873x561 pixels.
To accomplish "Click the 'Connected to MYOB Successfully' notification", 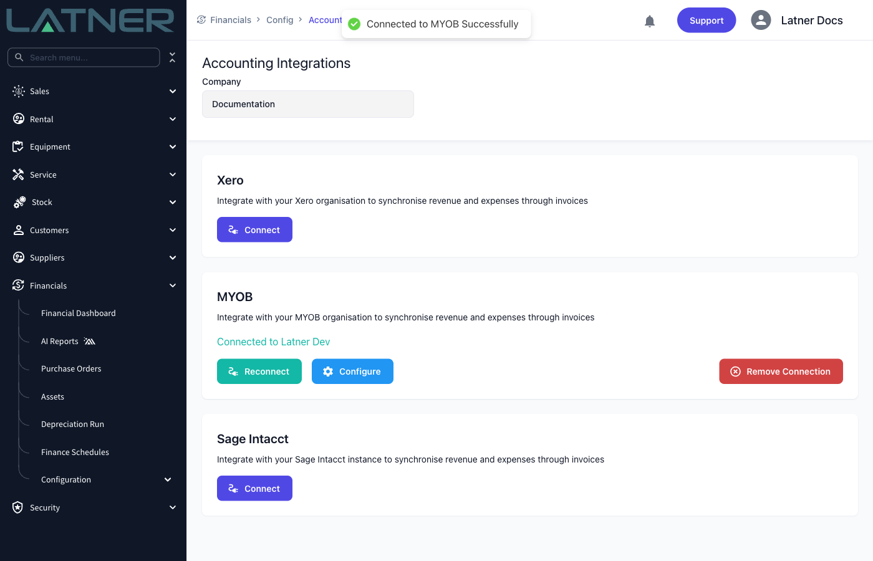I will point(436,24).
